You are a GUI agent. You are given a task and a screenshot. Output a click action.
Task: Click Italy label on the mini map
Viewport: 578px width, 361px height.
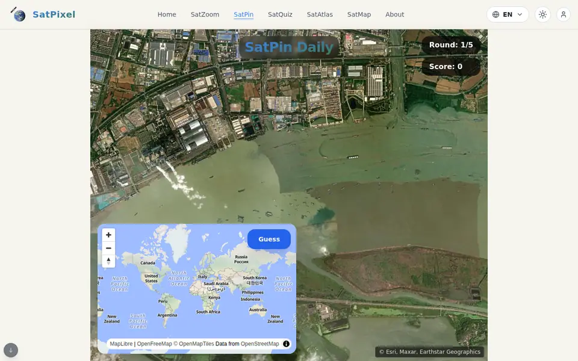[x=203, y=277]
